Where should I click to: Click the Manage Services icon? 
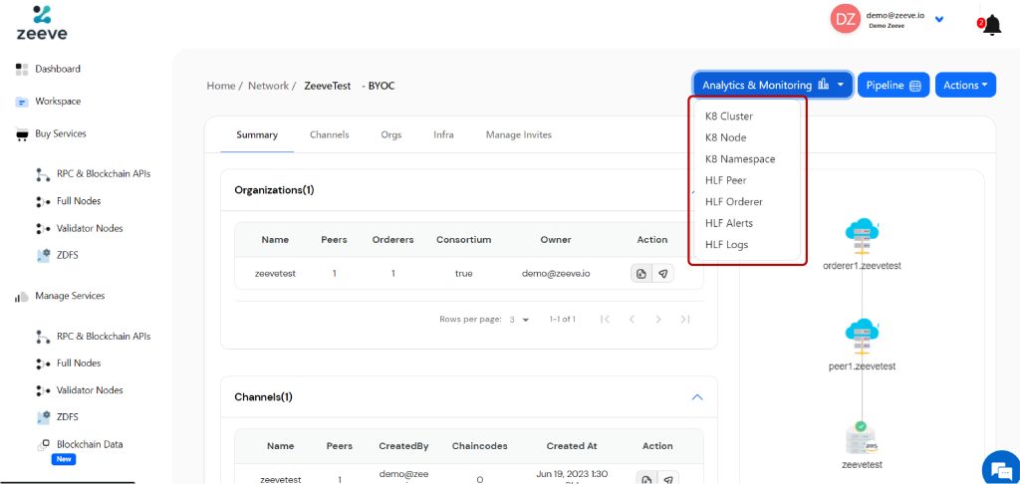point(22,297)
